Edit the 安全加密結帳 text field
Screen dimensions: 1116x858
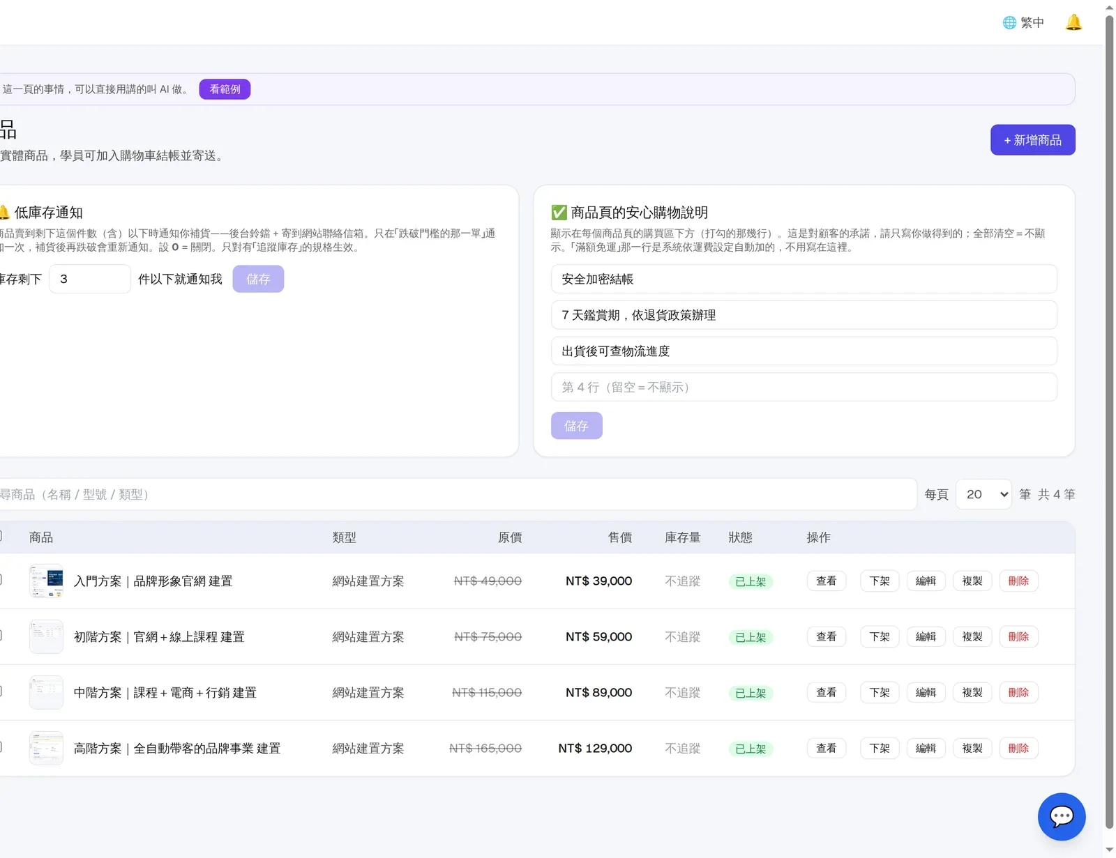click(x=804, y=279)
